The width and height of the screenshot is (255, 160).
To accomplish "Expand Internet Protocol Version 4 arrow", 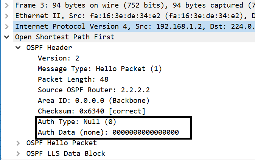I will pyautogui.click(x=6, y=26).
